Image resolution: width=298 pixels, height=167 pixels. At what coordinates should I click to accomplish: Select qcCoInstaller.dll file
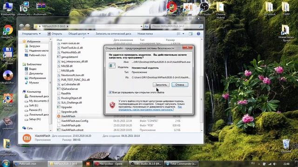click(68, 84)
